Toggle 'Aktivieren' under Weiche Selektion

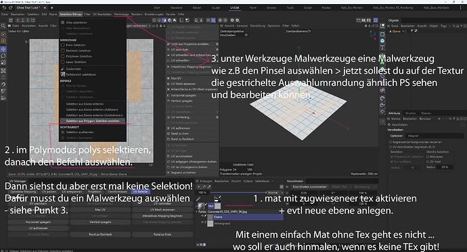point(428,157)
